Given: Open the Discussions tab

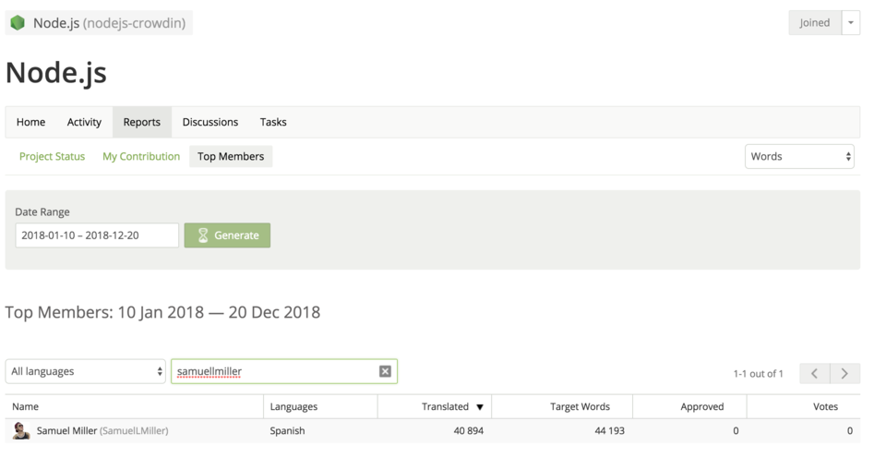Looking at the screenshot, I should [210, 122].
